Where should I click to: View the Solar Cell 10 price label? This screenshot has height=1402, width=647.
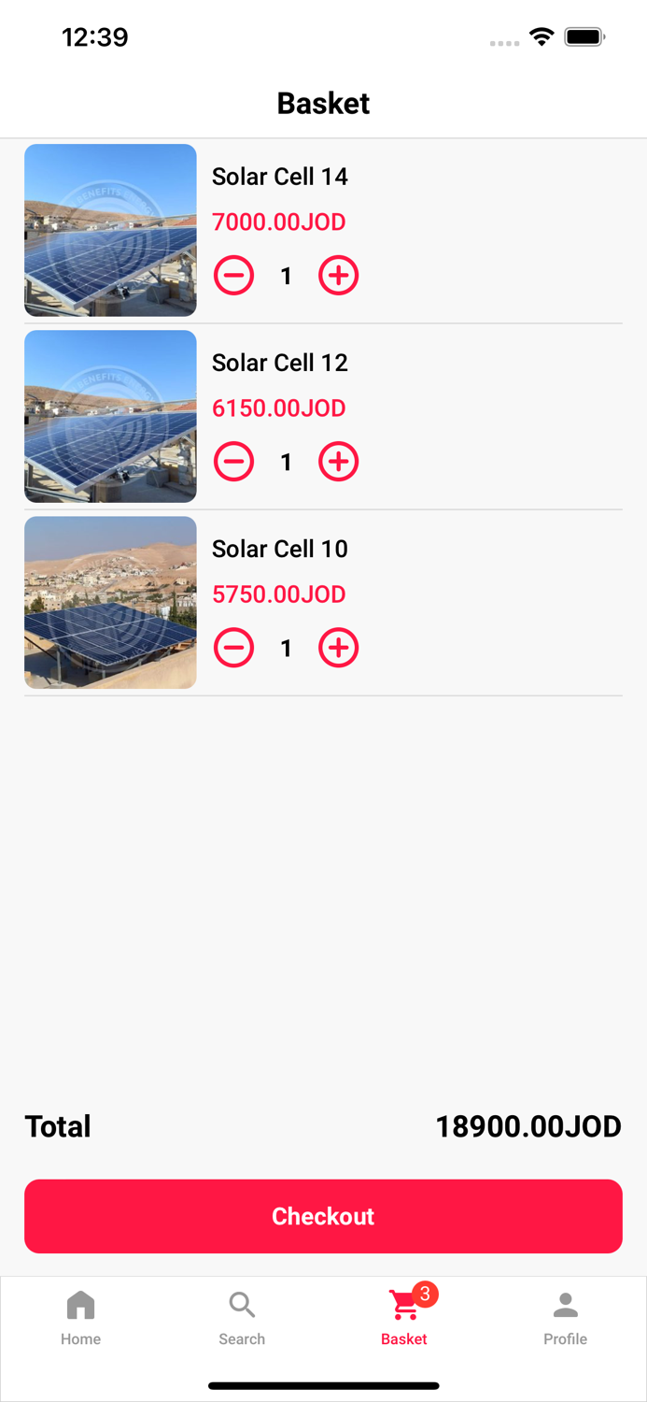278,594
